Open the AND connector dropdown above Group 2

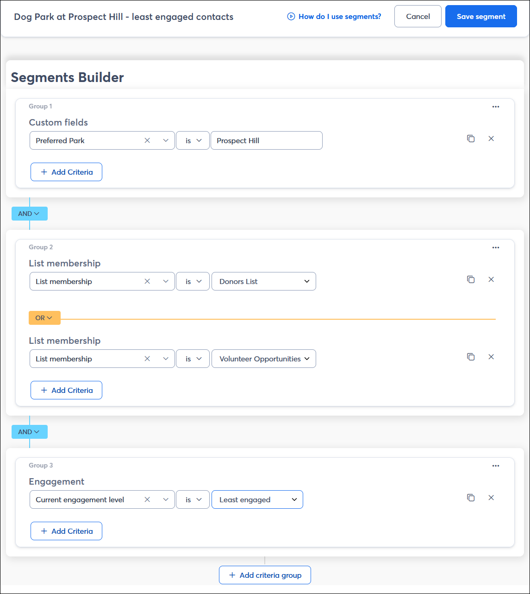click(29, 213)
